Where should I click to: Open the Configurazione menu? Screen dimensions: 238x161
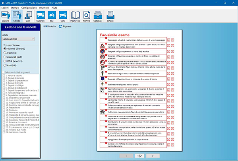29,8
